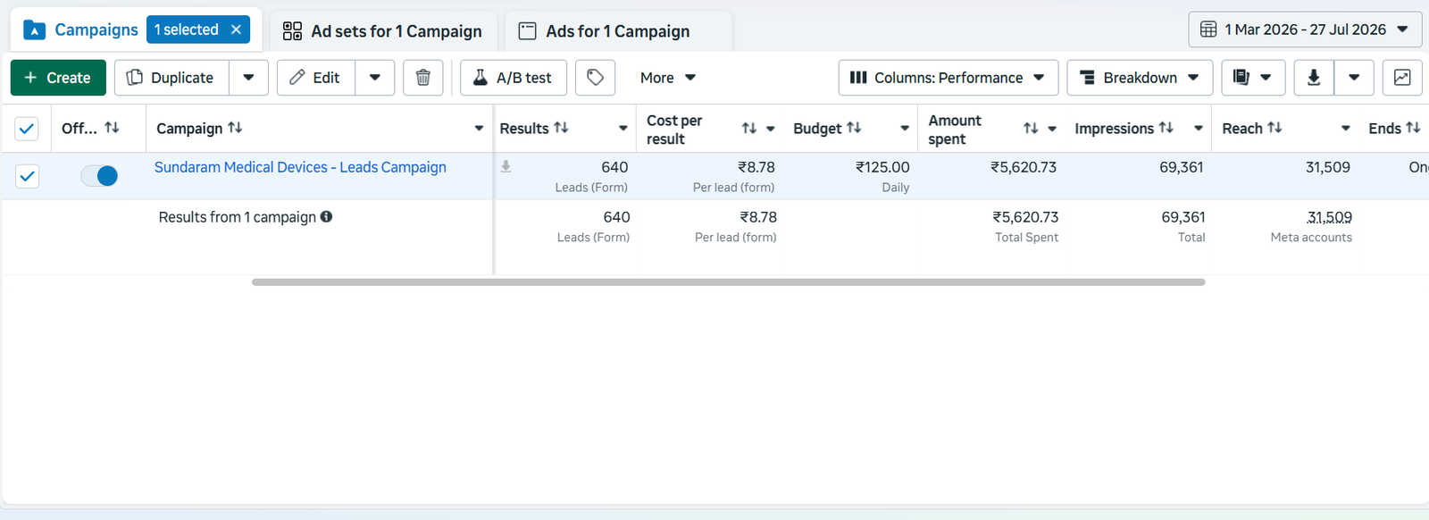
Task: Sort by Amount spent
Action: [x=1031, y=129]
